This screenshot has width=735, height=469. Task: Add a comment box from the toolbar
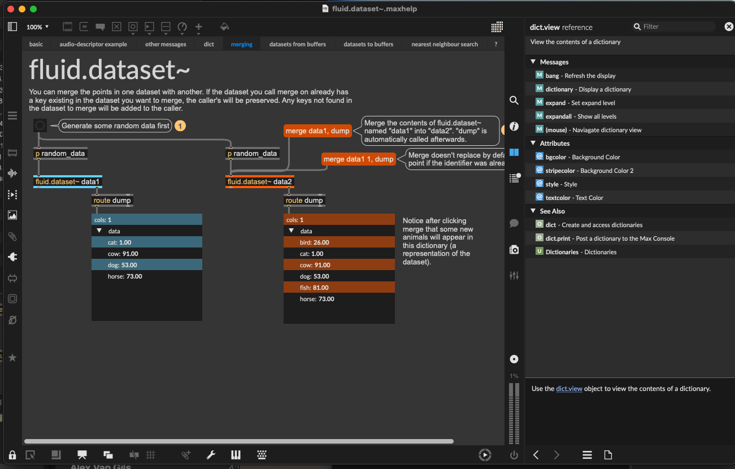click(100, 27)
